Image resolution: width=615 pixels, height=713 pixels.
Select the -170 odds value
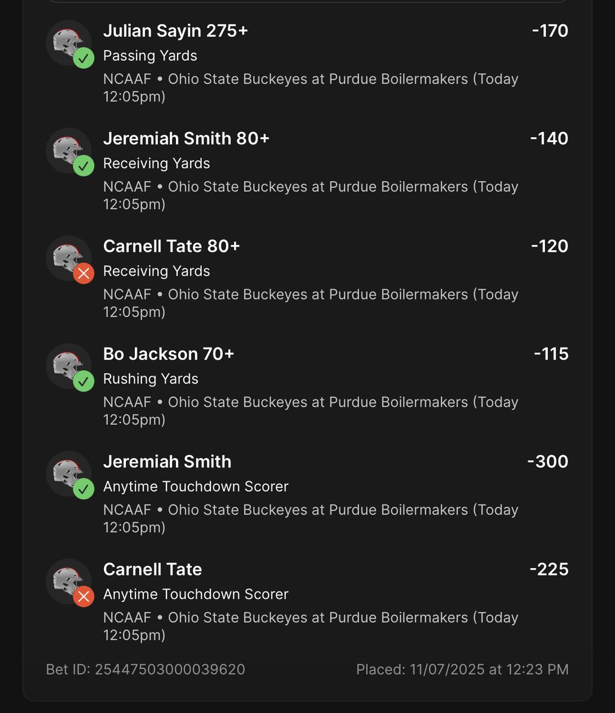[550, 31]
